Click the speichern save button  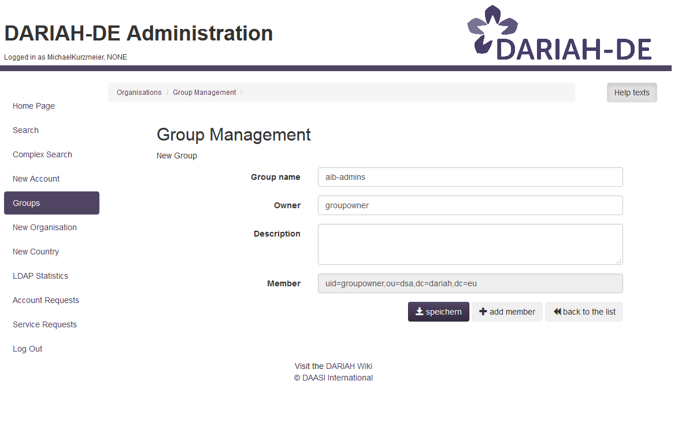point(438,312)
